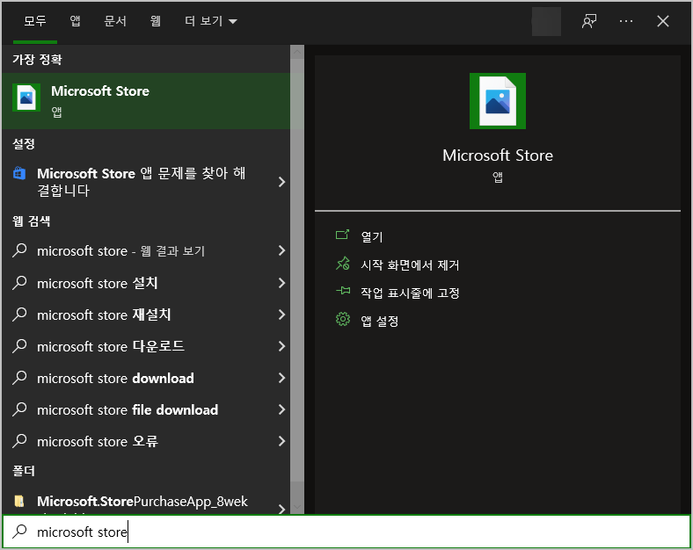Click search magnifier icon beside 'microsoft store 오류'
This screenshot has width=693, height=550.
[19, 441]
